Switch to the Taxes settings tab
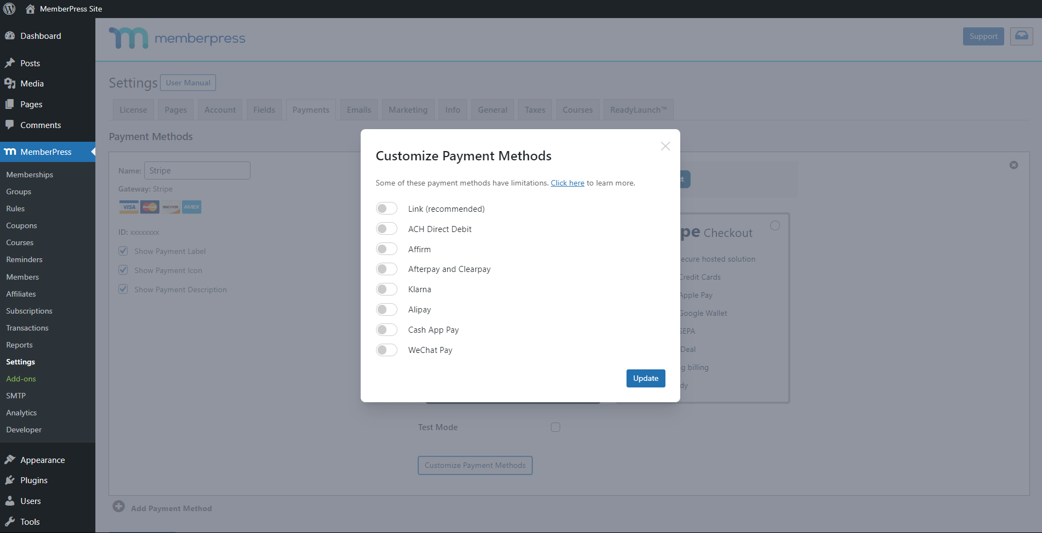This screenshot has height=533, width=1042. click(x=534, y=109)
